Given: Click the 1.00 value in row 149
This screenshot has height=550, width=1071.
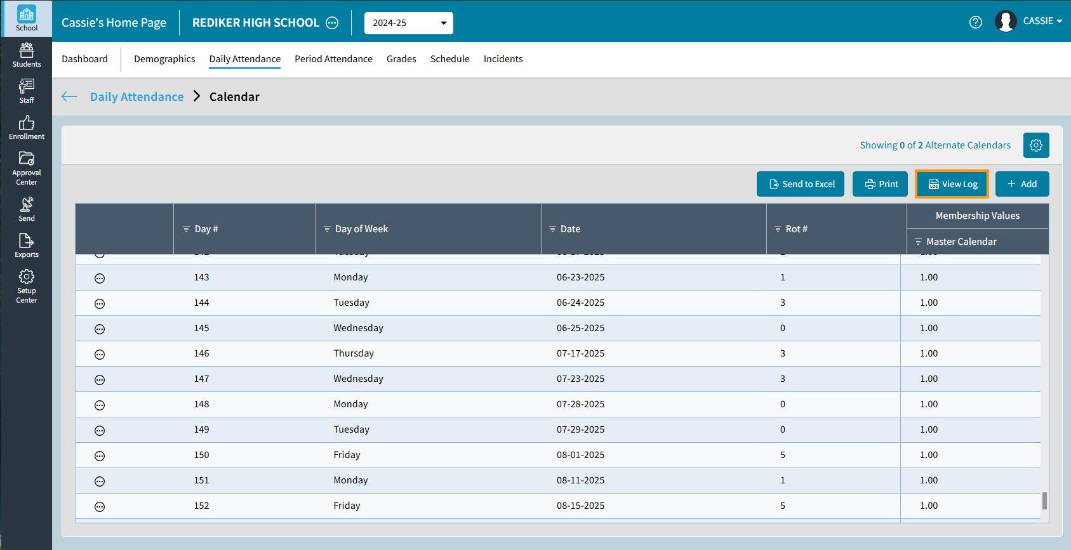Looking at the screenshot, I should point(929,429).
